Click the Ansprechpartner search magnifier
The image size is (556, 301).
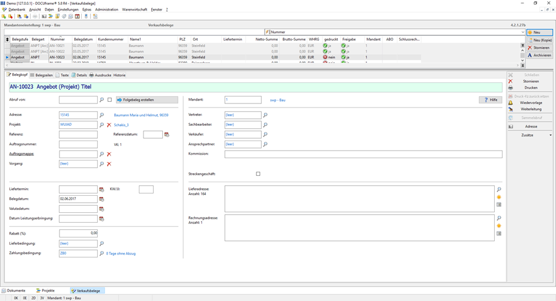click(x=265, y=144)
